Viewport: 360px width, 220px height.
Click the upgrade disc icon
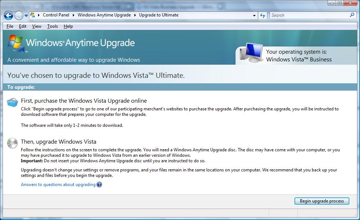12,143
